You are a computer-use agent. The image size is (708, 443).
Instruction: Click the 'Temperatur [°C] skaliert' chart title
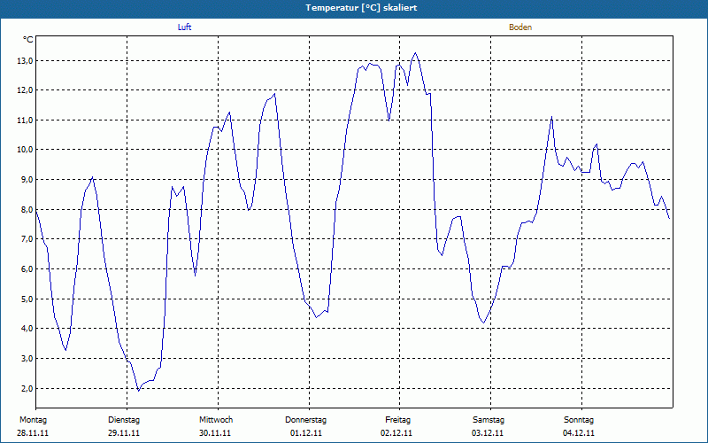pos(361,8)
